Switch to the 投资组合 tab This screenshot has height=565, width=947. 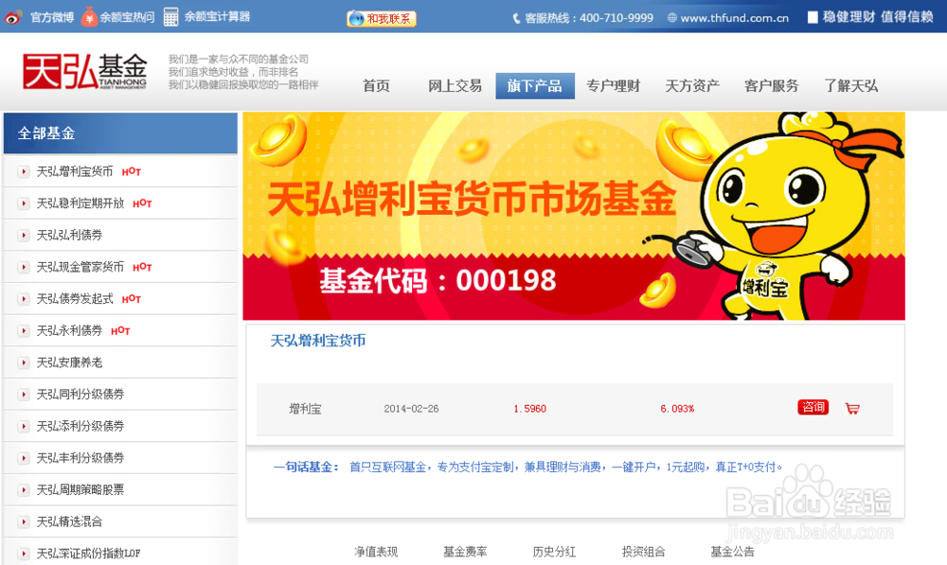[643, 552]
